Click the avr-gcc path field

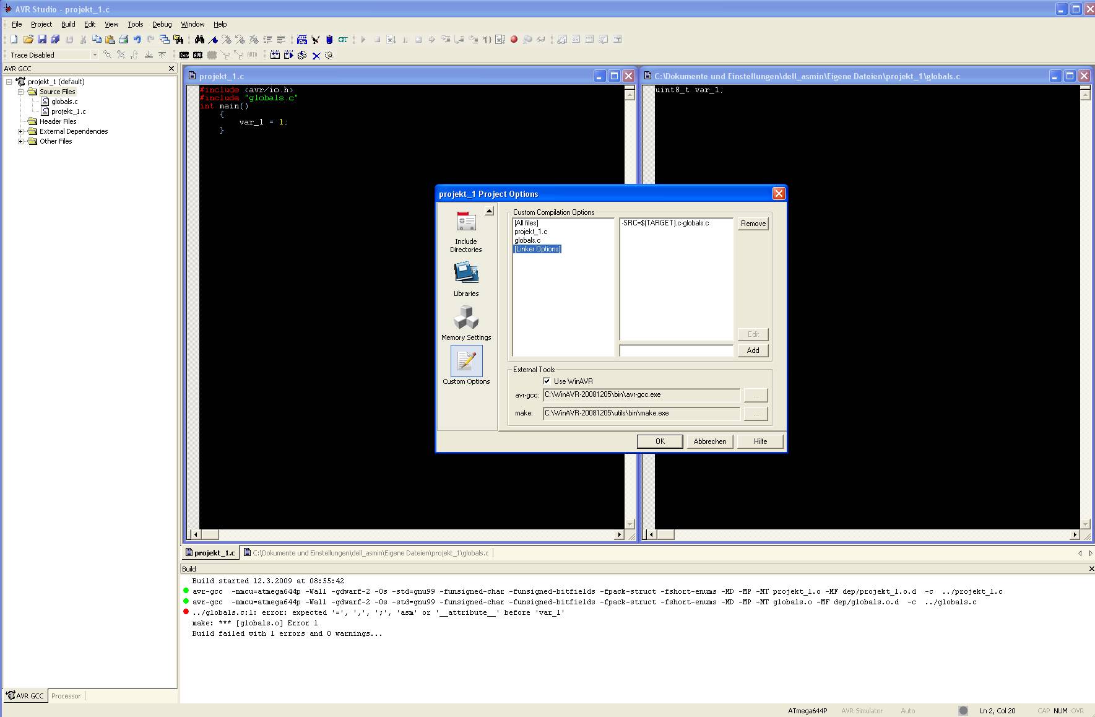pos(641,394)
